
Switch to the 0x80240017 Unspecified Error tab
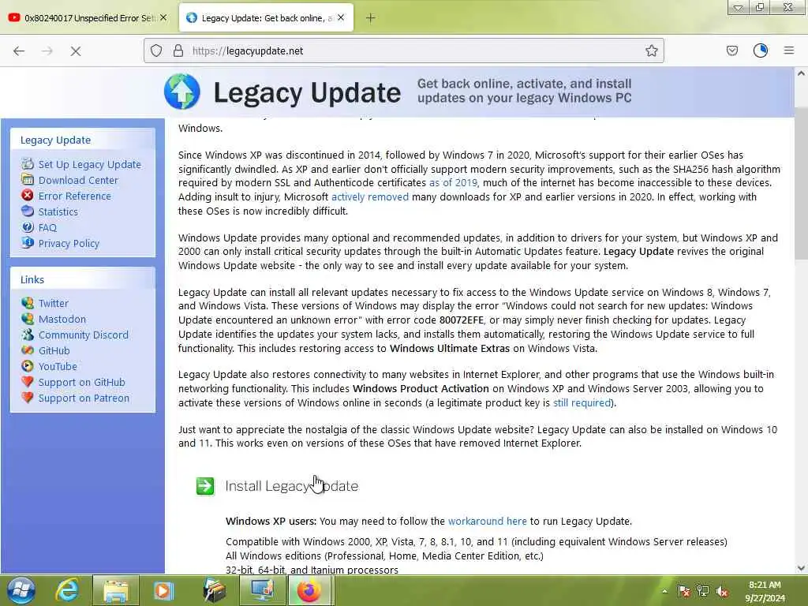[88, 17]
